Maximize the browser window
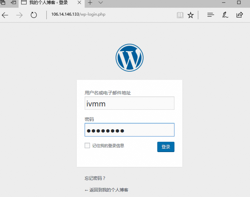The height and width of the screenshot is (197, 250). tap(239, 2)
